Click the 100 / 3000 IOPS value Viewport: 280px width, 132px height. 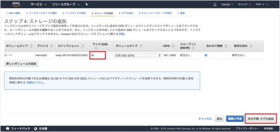pos(170,55)
